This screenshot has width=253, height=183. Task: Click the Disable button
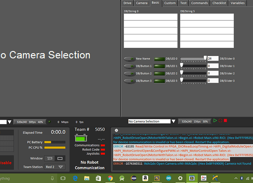(x=6, y=163)
